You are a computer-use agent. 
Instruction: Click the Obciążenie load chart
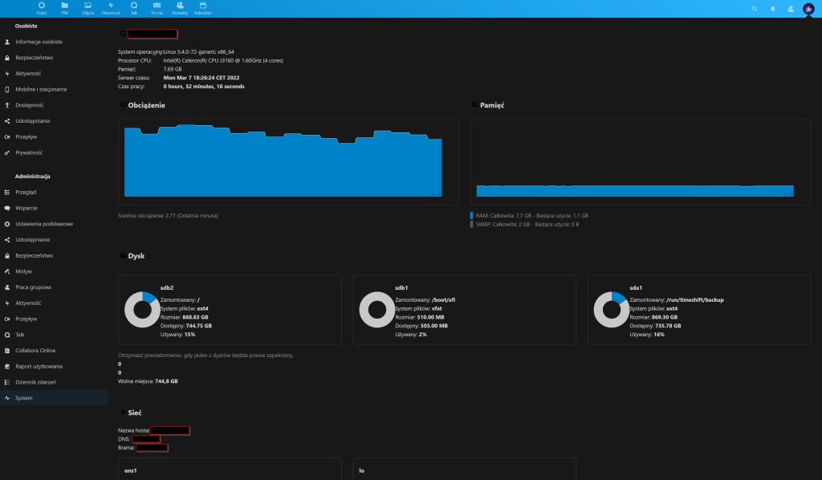(x=288, y=161)
